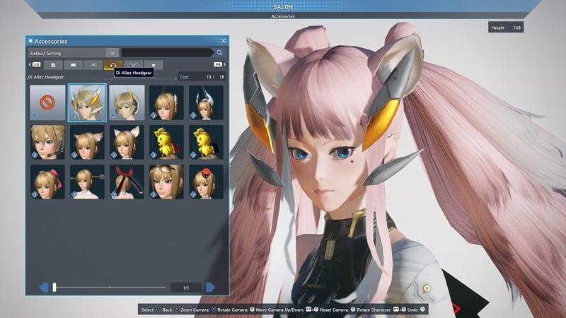Viewport: 566px width, 318px height.
Task: Click the Cost 10 / 18 readout
Action: [202, 77]
